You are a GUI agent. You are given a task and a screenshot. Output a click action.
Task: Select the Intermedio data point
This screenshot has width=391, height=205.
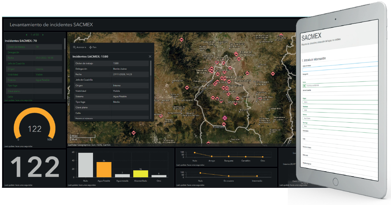pyautogui.click(x=257, y=176)
